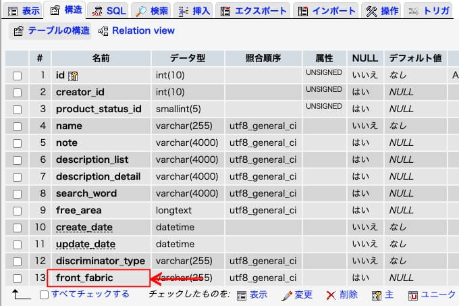
Task: Click the Relation view icon
Action: (103, 31)
